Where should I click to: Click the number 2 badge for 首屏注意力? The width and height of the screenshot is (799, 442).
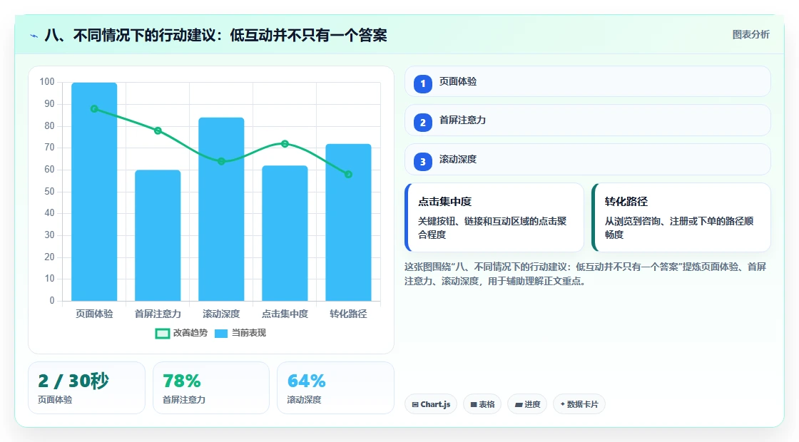423,122
